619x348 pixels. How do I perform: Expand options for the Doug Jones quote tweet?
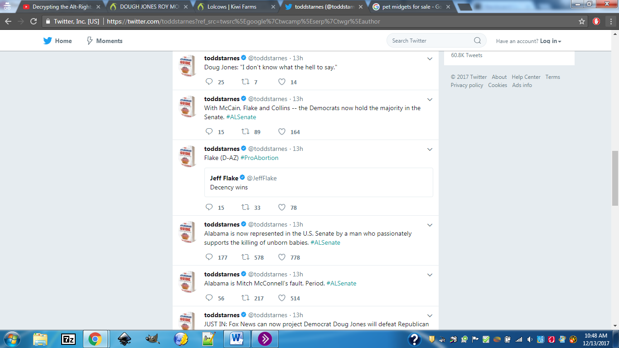click(x=430, y=58)
